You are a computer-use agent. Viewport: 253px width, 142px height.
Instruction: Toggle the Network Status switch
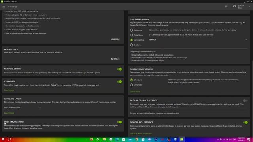click(119, 69)
